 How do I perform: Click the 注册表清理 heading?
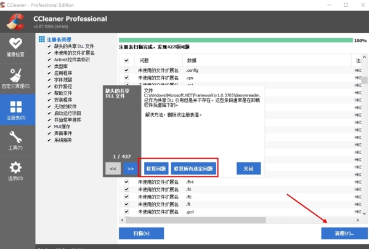click(x=59, y=39)
